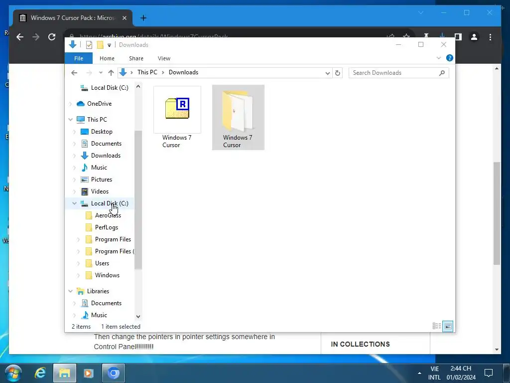
Task: Switch to the View ribbon tab
Action: click(x=164, y=58)
